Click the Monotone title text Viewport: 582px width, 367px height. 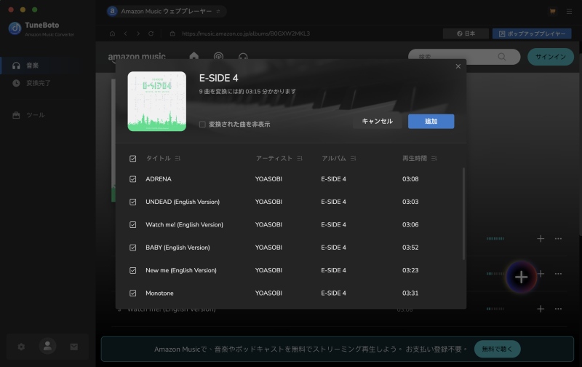pyautogui.click(x=159, y=293)
